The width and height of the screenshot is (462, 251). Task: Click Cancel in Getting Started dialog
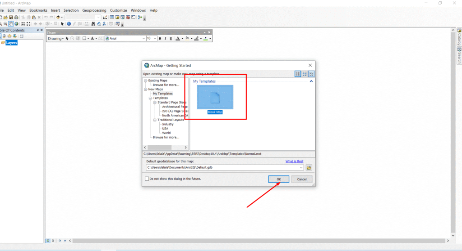[x=302, y=179]
